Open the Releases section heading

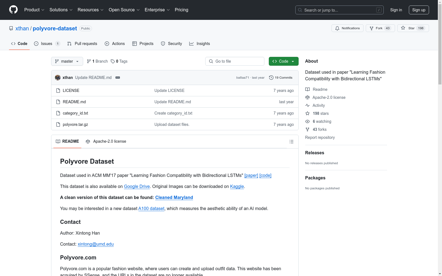[x=315, y=153]
